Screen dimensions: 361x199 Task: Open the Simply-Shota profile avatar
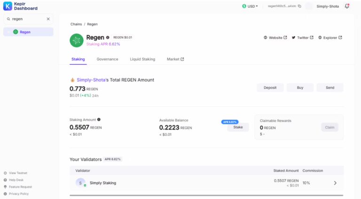point(309,6)
